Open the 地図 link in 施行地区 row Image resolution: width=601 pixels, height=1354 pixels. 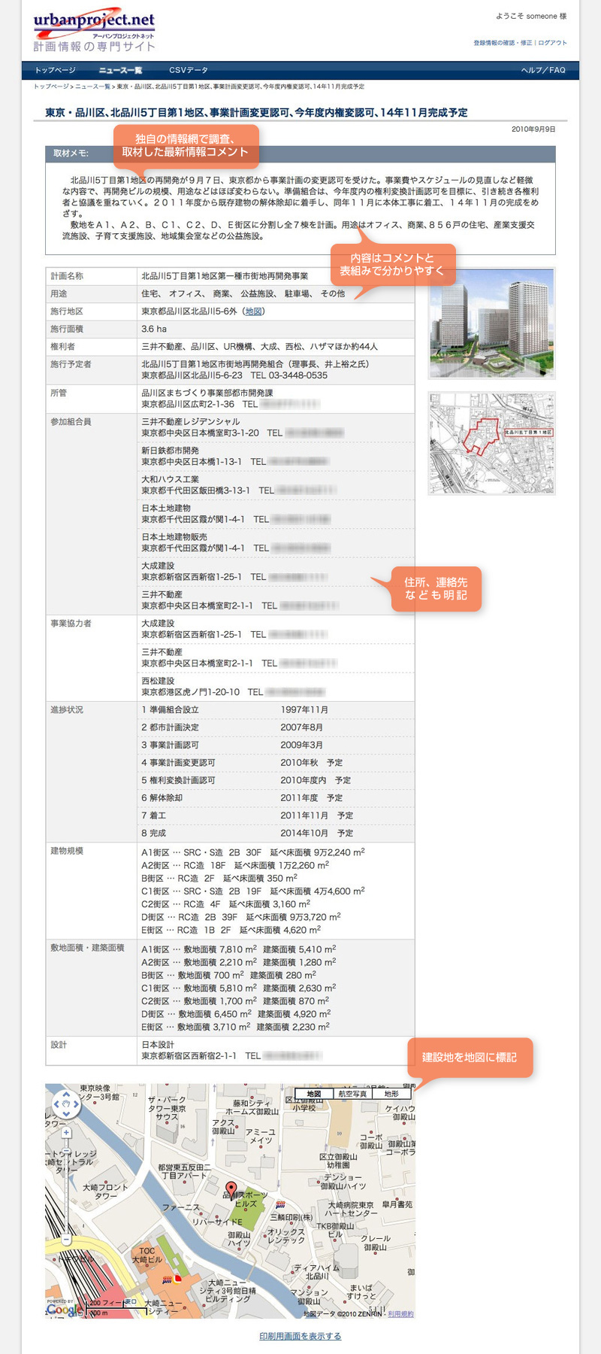point(253,311)
